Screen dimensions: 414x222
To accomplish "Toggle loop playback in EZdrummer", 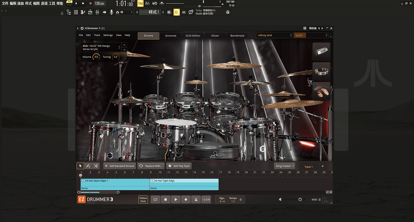I will click(155, 199).
